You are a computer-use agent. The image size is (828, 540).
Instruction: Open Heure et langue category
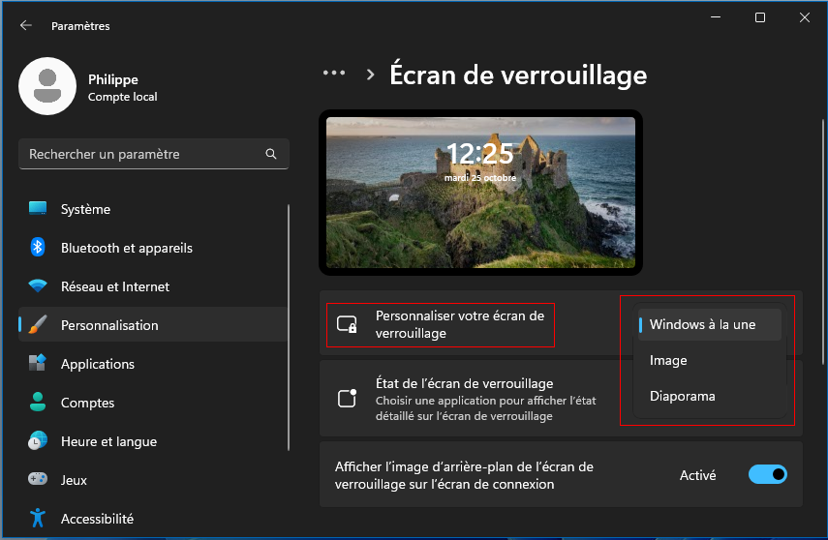[153, 440]
